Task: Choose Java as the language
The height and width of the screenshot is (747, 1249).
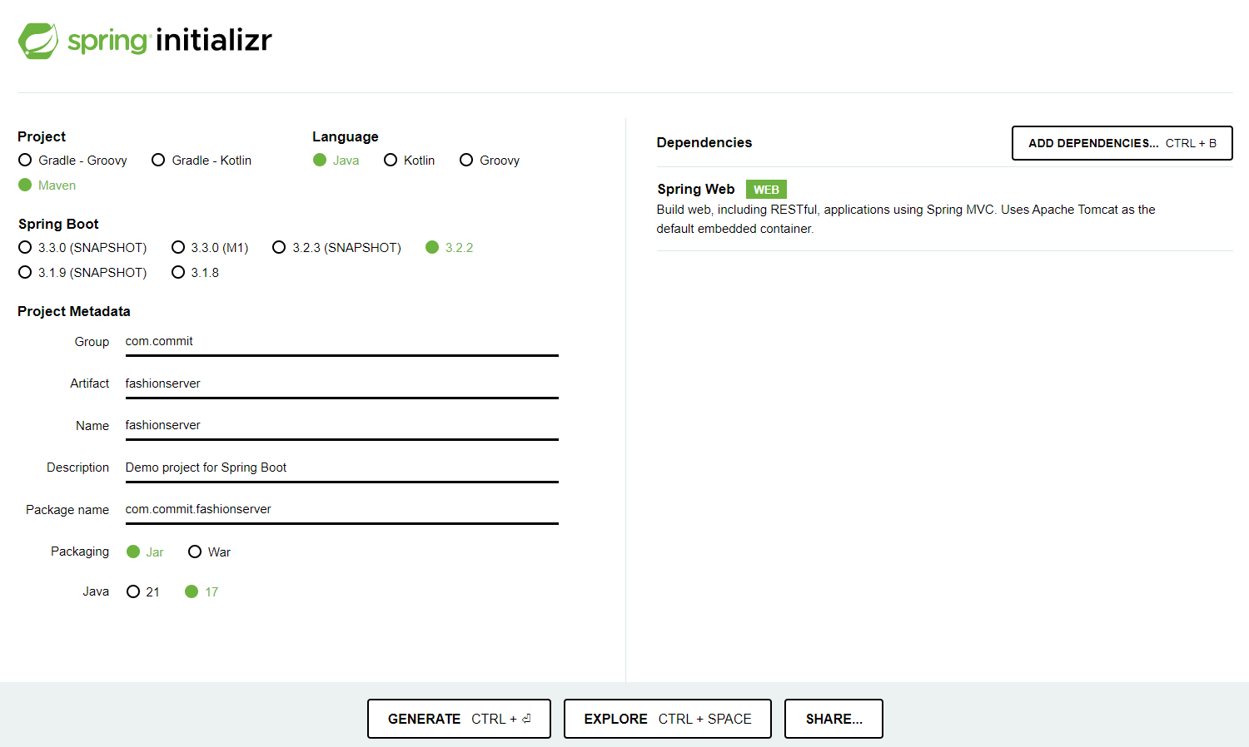Action: tap(336, 161)
